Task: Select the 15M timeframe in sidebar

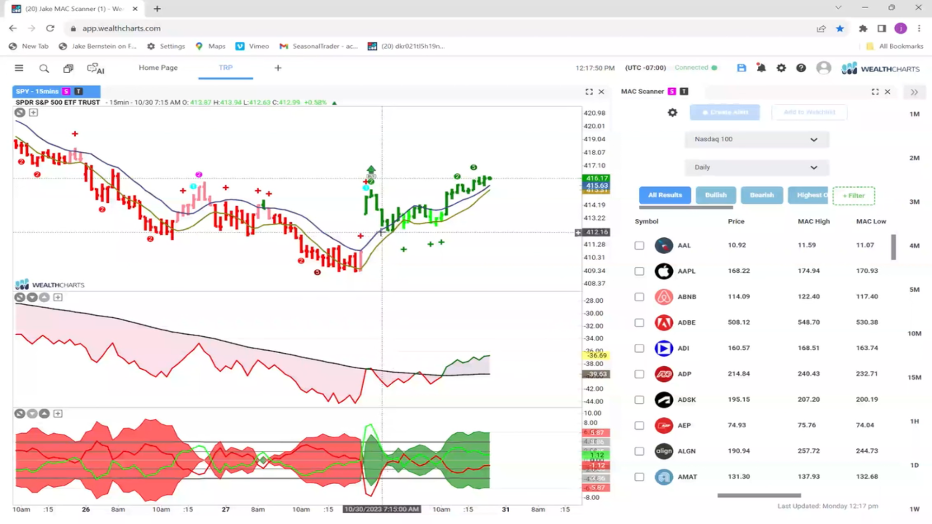Action: pos(915,377)
